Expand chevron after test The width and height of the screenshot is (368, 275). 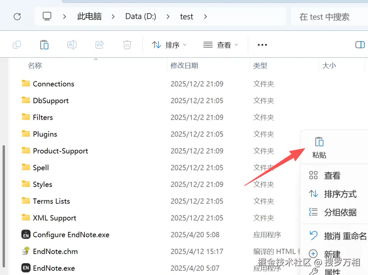pyautogui.click(x=205, y=17)
